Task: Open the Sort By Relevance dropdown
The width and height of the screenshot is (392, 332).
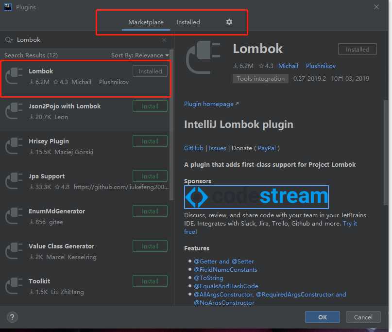Action: (140, 55)
